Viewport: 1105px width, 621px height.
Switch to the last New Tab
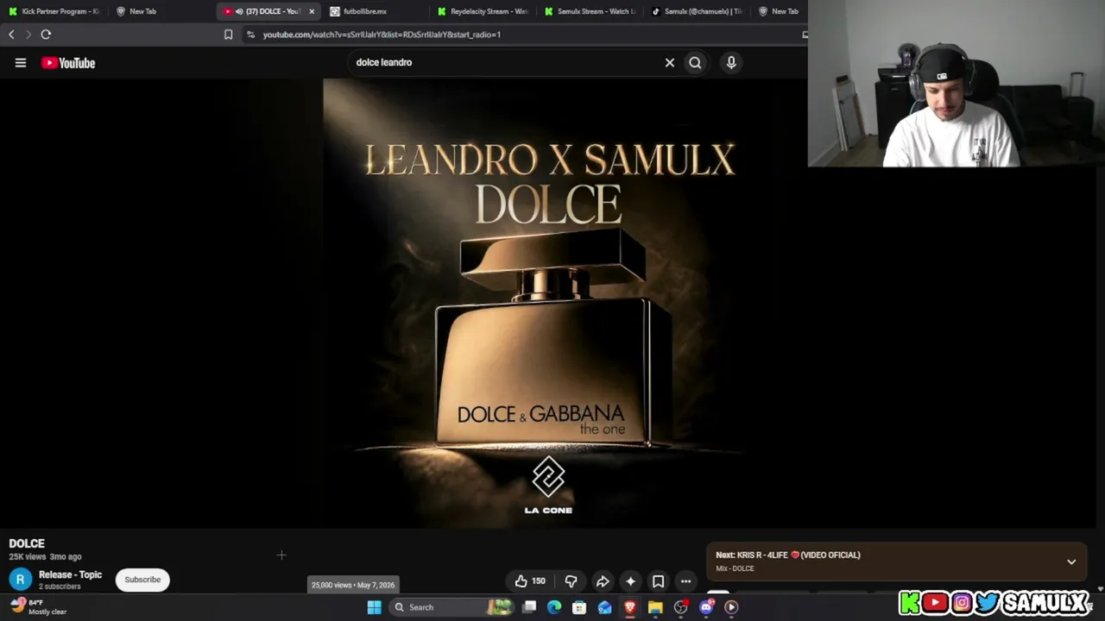[779, 11]
